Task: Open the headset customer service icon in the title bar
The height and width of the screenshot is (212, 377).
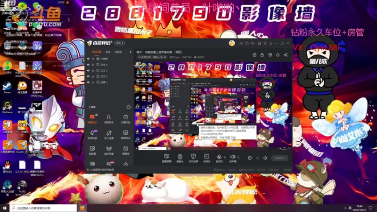Action: click(241, 43)
